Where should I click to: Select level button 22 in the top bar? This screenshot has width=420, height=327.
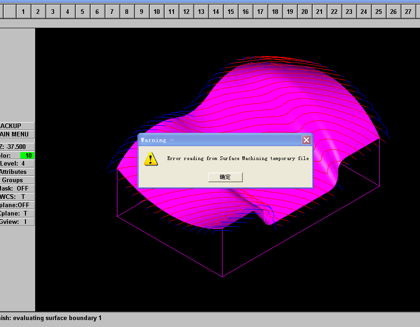point(334,12)
